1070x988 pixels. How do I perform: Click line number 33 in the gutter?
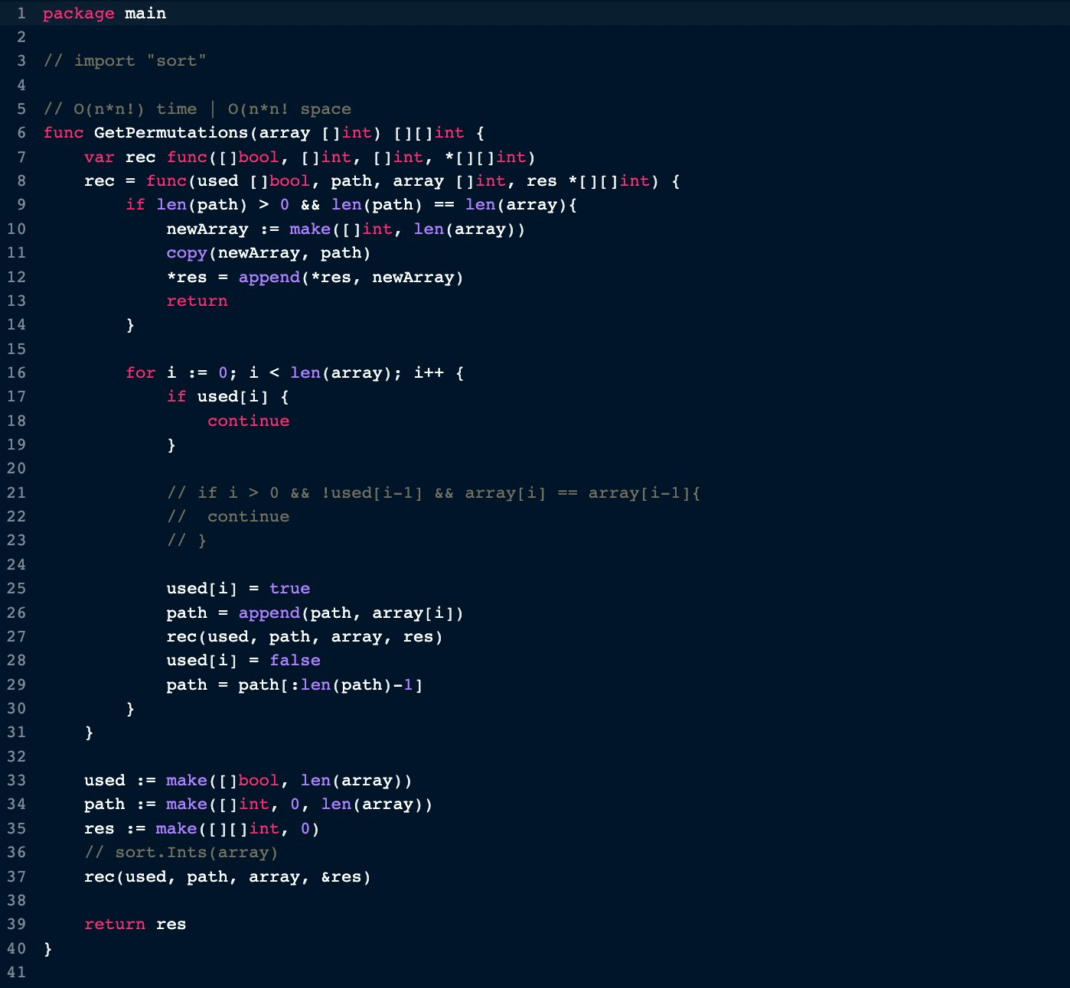tap(16, 781)
